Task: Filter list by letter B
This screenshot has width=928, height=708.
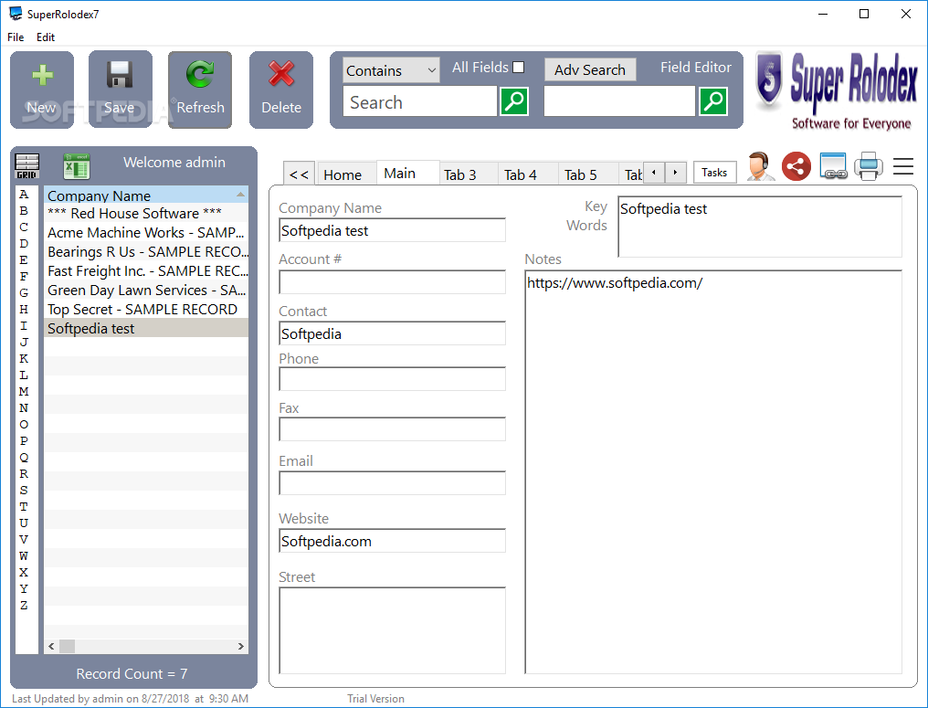Action: pos(24,211)
